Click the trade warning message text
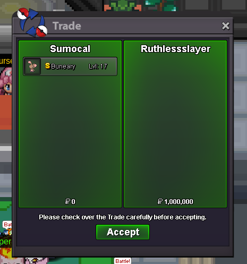 (x=123, y=217)
